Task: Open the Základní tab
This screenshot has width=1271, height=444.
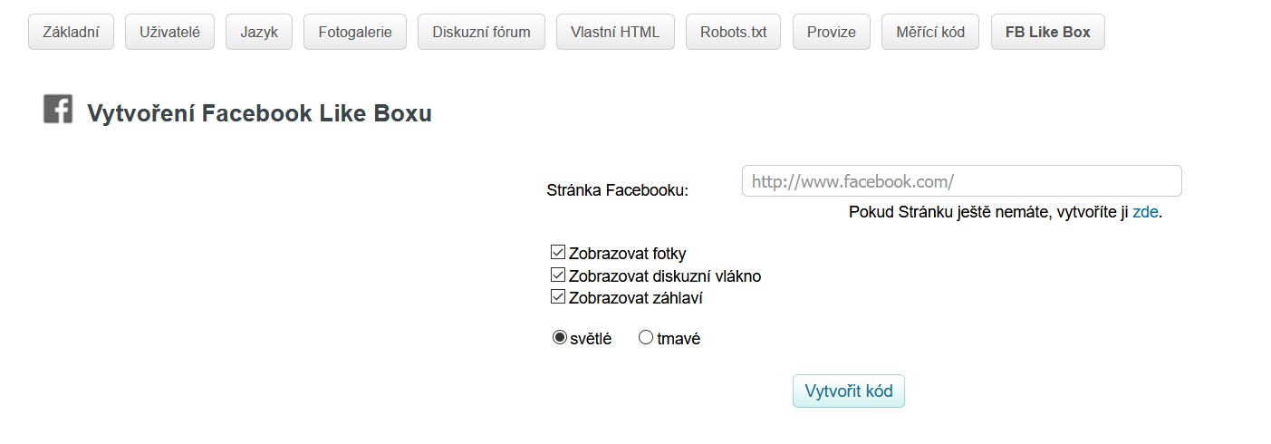Action: 71,32
